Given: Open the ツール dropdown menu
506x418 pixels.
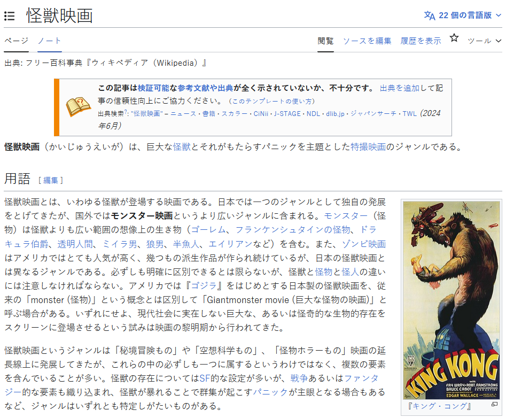Looking at the screenshot, I should 485,41.
